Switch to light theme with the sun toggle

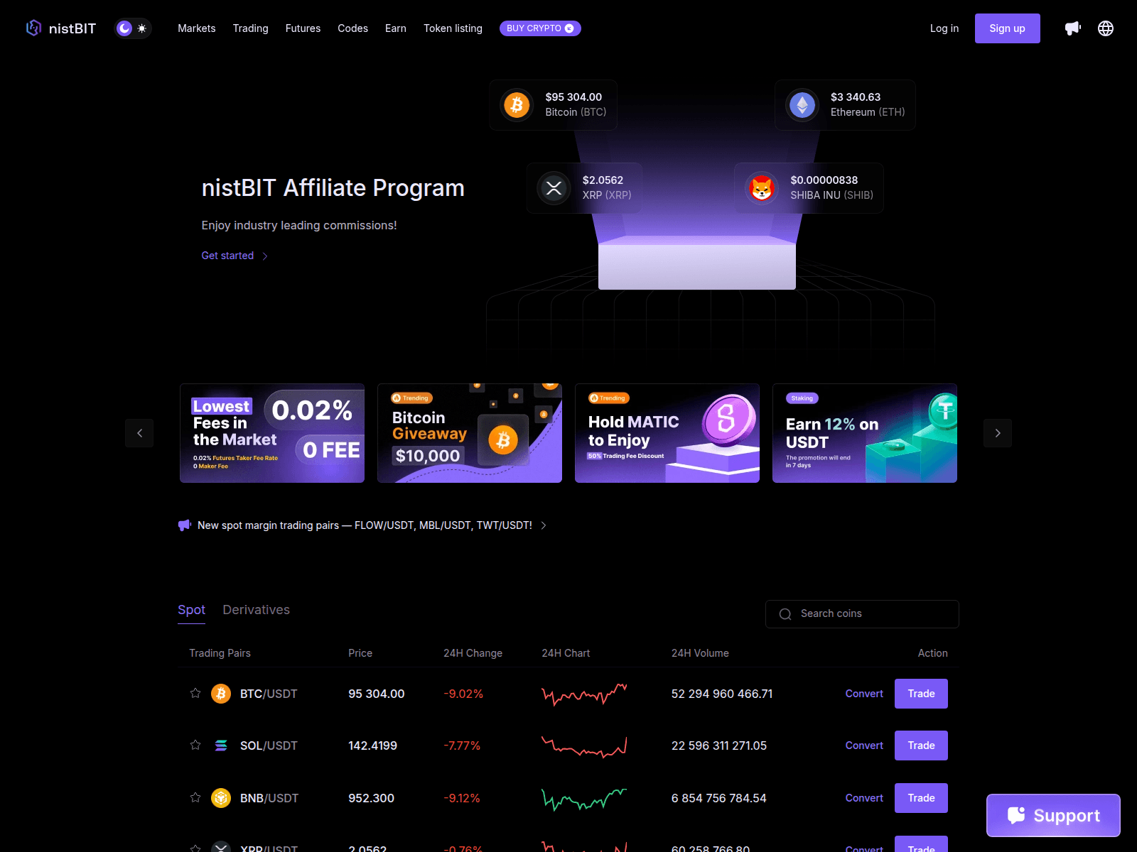tap(141, 28)
